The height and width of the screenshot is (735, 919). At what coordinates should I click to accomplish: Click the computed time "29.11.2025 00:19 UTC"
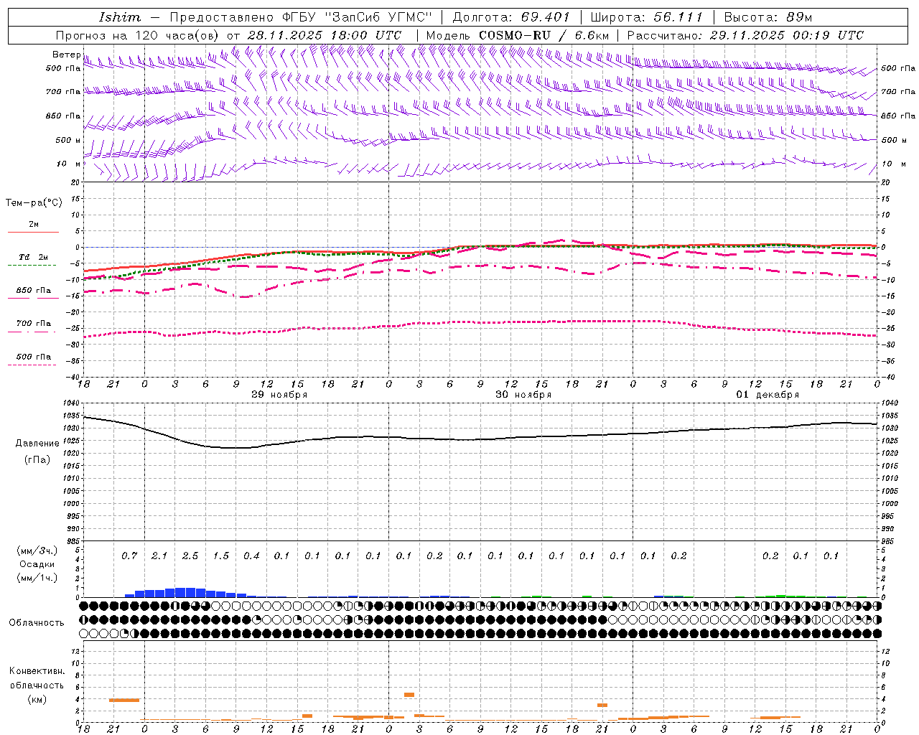point(787,35)
